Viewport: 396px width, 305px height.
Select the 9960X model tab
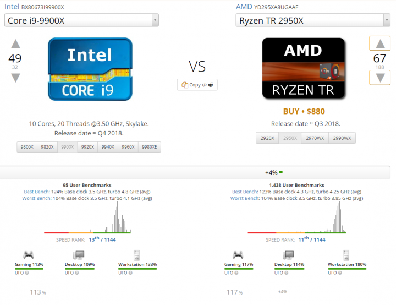[128, 147]
